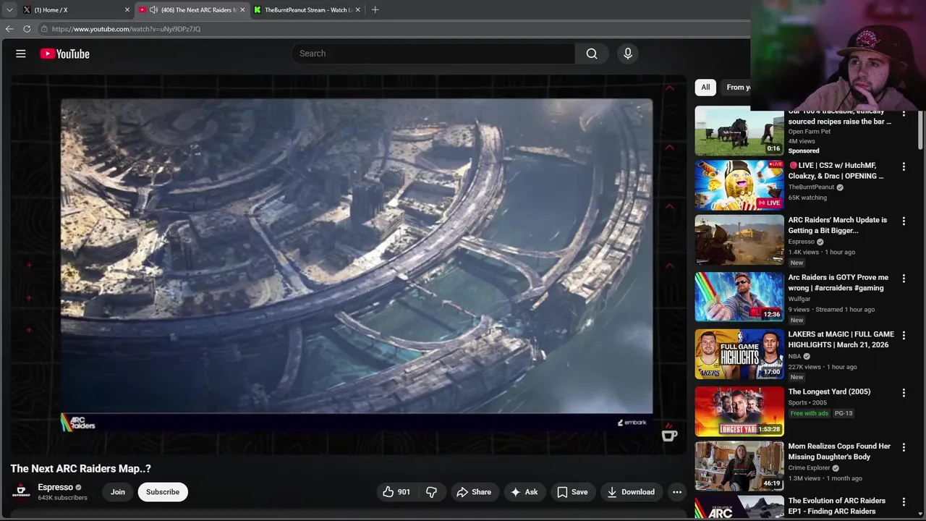Dislike the video with thumbs down
Viewport: 926px width, 521px height.
432,492
